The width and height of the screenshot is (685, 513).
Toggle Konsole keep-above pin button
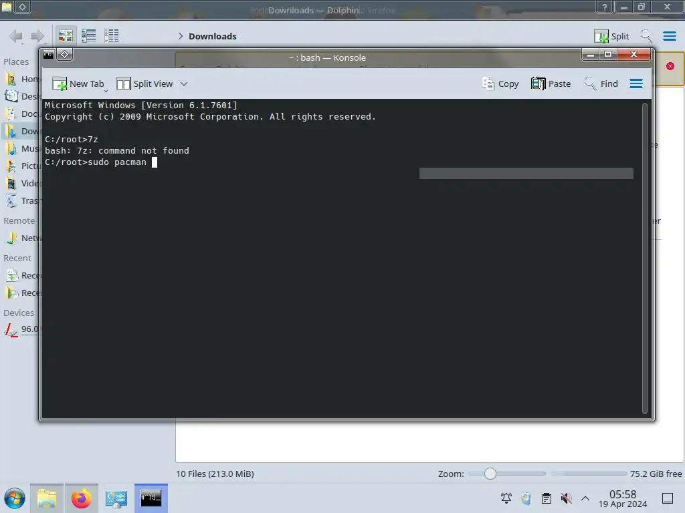tap(65, 55)
